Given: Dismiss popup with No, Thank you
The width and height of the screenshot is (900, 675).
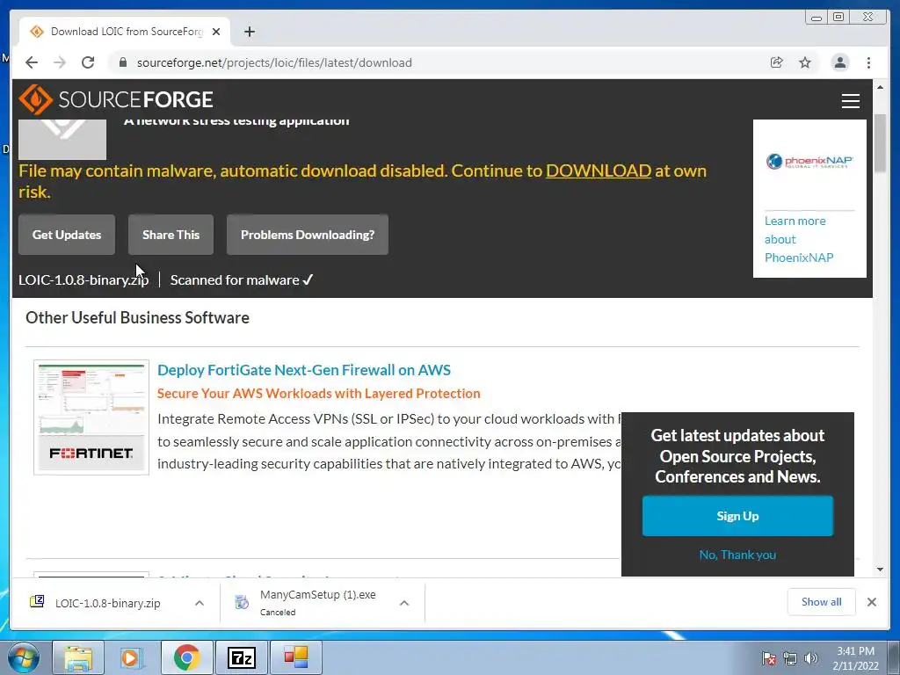Looking at the screenshot, I should (737, 555).
